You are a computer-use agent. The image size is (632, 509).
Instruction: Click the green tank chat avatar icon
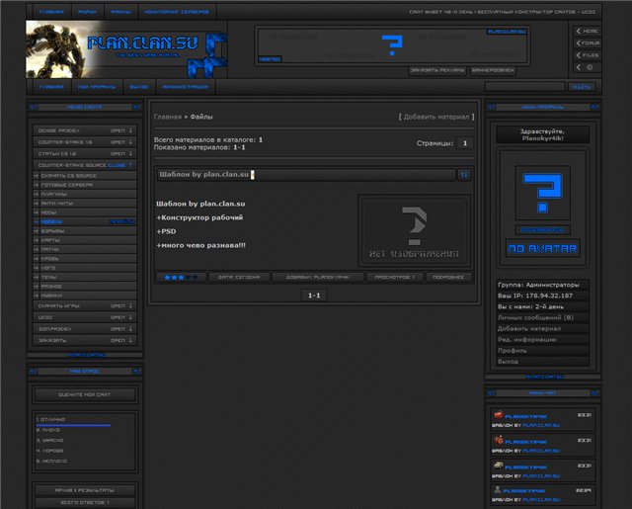coord(498,466)
